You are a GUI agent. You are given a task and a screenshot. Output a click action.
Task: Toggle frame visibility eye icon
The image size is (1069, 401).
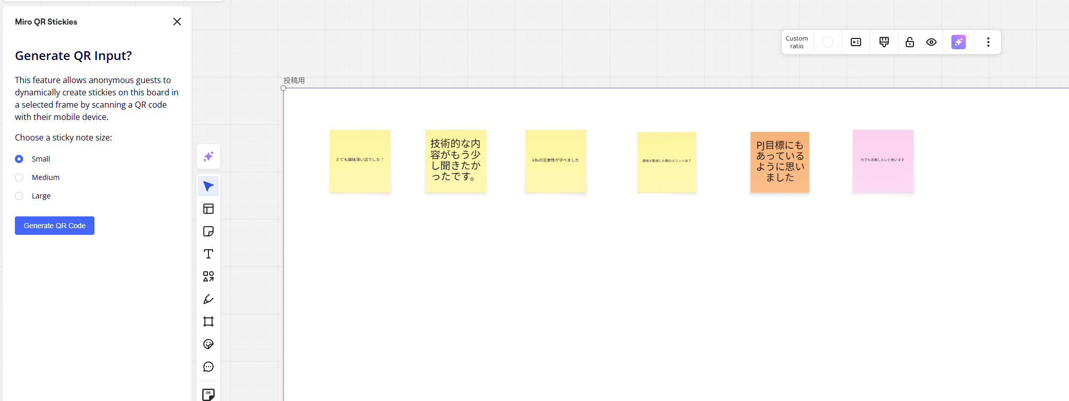tap(931, 42)
